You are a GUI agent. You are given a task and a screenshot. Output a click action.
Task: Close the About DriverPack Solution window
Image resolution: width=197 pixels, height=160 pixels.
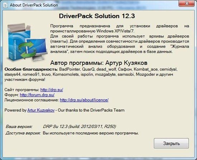[x=187, y=4]
